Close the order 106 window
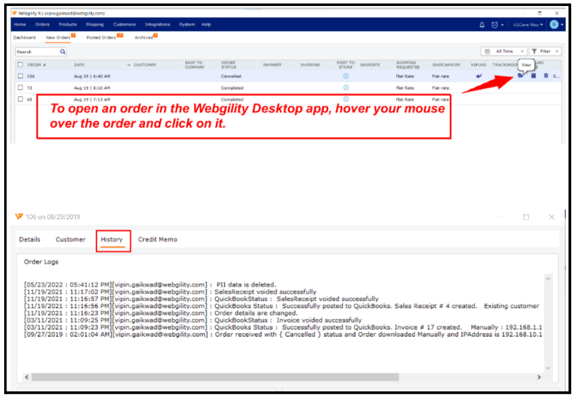Screen dimensions: 576x399 (x=551, y=217)
